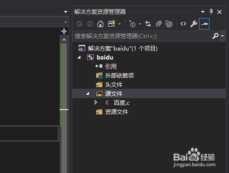Select the solution "baidu" root node
229x173 pixels.
123,49
